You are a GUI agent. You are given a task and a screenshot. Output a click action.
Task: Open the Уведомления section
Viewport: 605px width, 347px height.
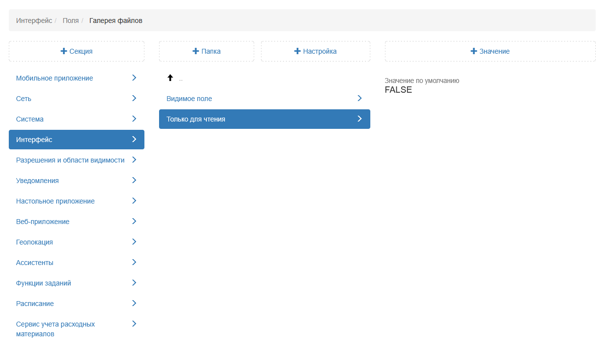pyautogui.click(x=38, y=181)
